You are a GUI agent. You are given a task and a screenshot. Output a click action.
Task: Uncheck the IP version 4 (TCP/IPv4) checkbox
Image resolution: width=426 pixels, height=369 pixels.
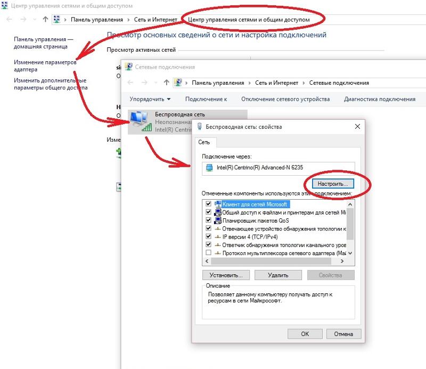coord(208,236)
